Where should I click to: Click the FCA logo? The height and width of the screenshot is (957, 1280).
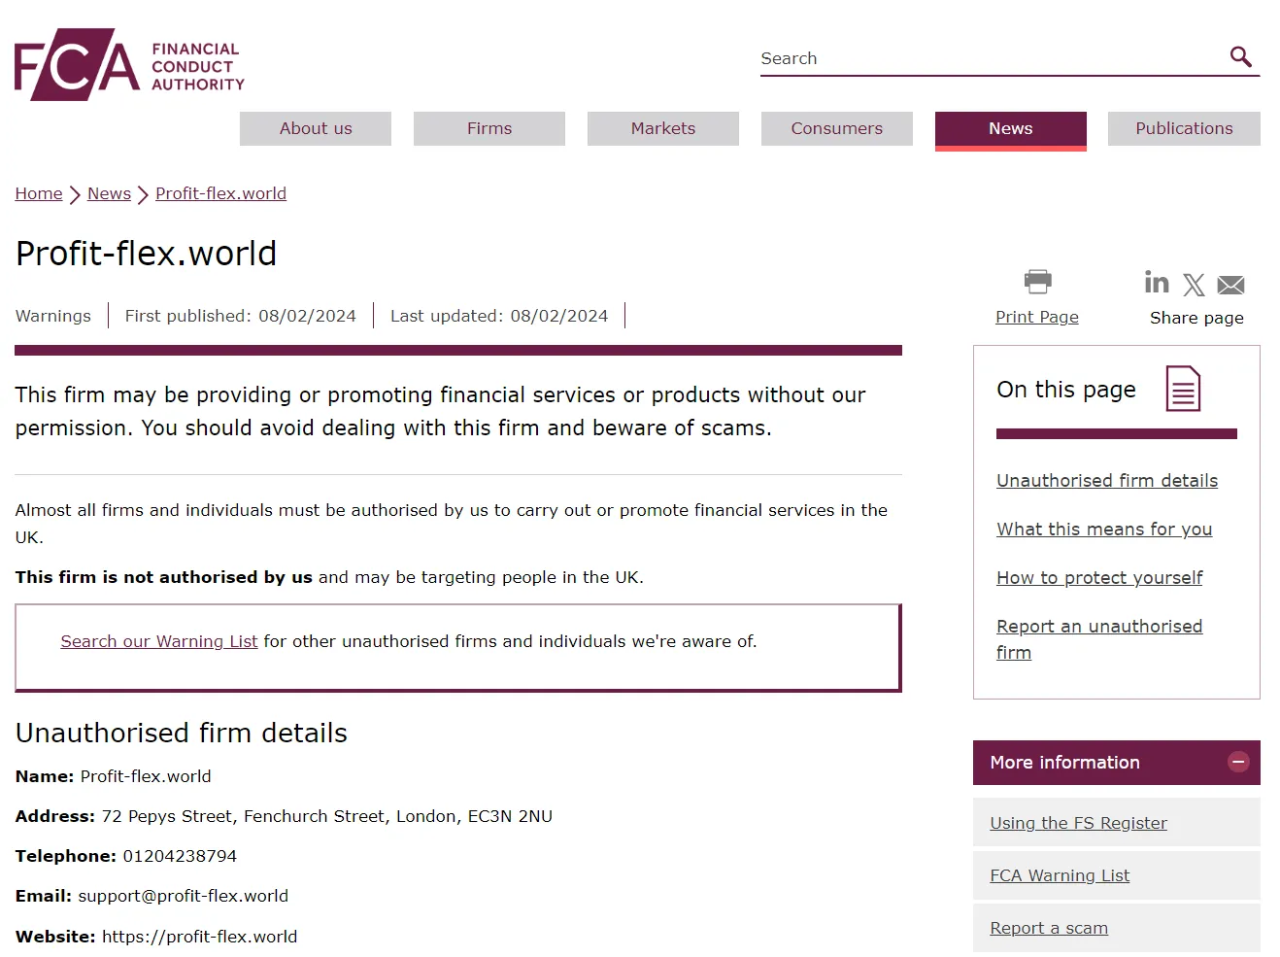pos(129,64)
